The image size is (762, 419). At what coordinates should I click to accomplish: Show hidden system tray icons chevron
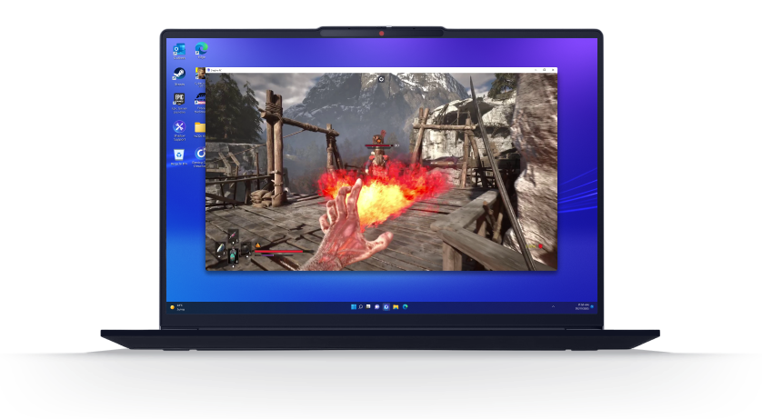click(553, 307)
